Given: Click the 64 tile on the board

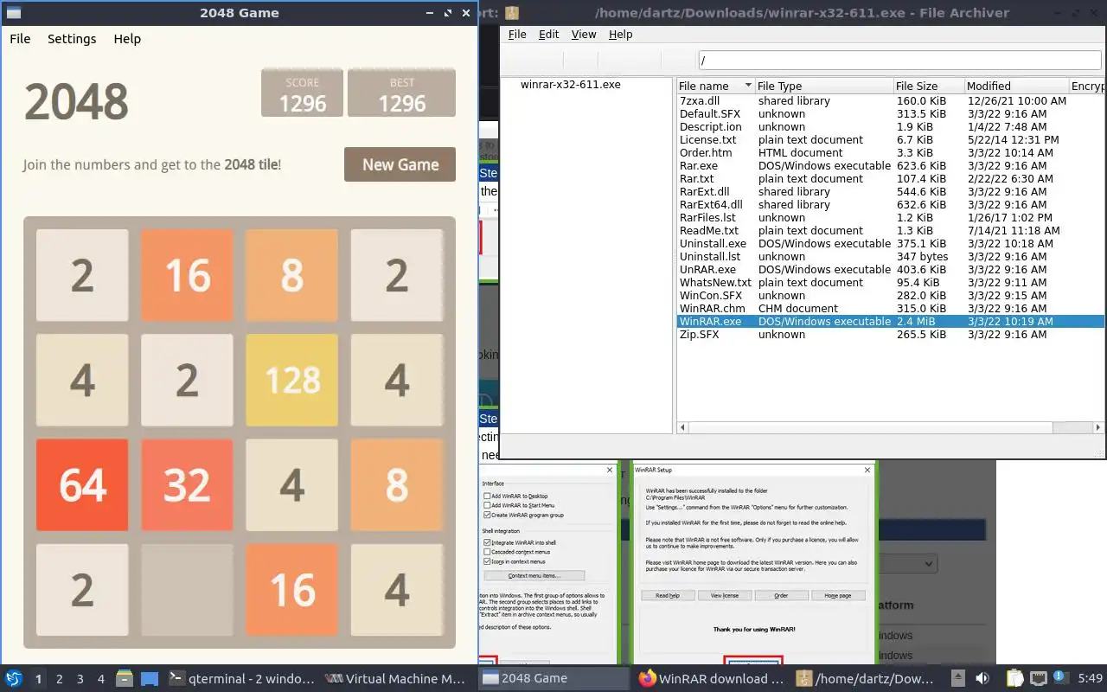Looking at the screenshot, I should coord(82,484).
